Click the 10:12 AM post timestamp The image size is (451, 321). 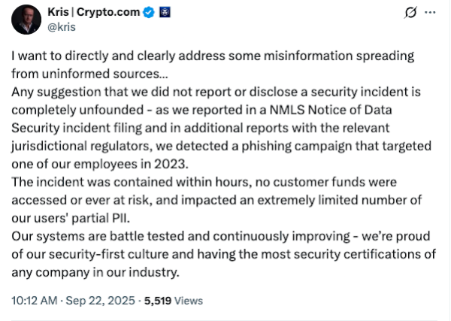[35, 301]
